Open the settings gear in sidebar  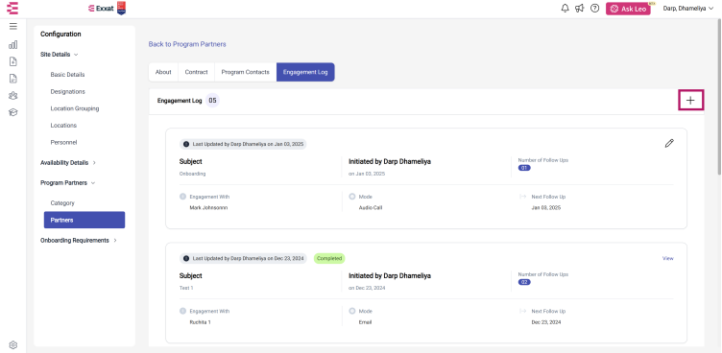click(13, 344)
